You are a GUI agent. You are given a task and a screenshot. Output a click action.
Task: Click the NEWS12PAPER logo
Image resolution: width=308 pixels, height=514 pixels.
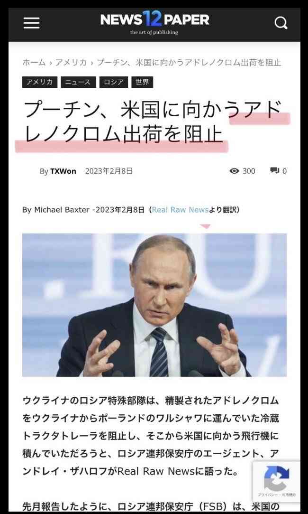(x=154, y=22)
